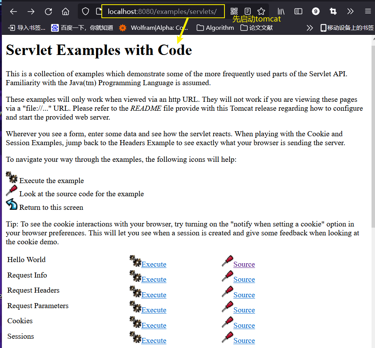Image resolution: width=375 pixels, height=348 pixels.
Task: Execute the Cookies example
Action: click(x=154, y=326)
